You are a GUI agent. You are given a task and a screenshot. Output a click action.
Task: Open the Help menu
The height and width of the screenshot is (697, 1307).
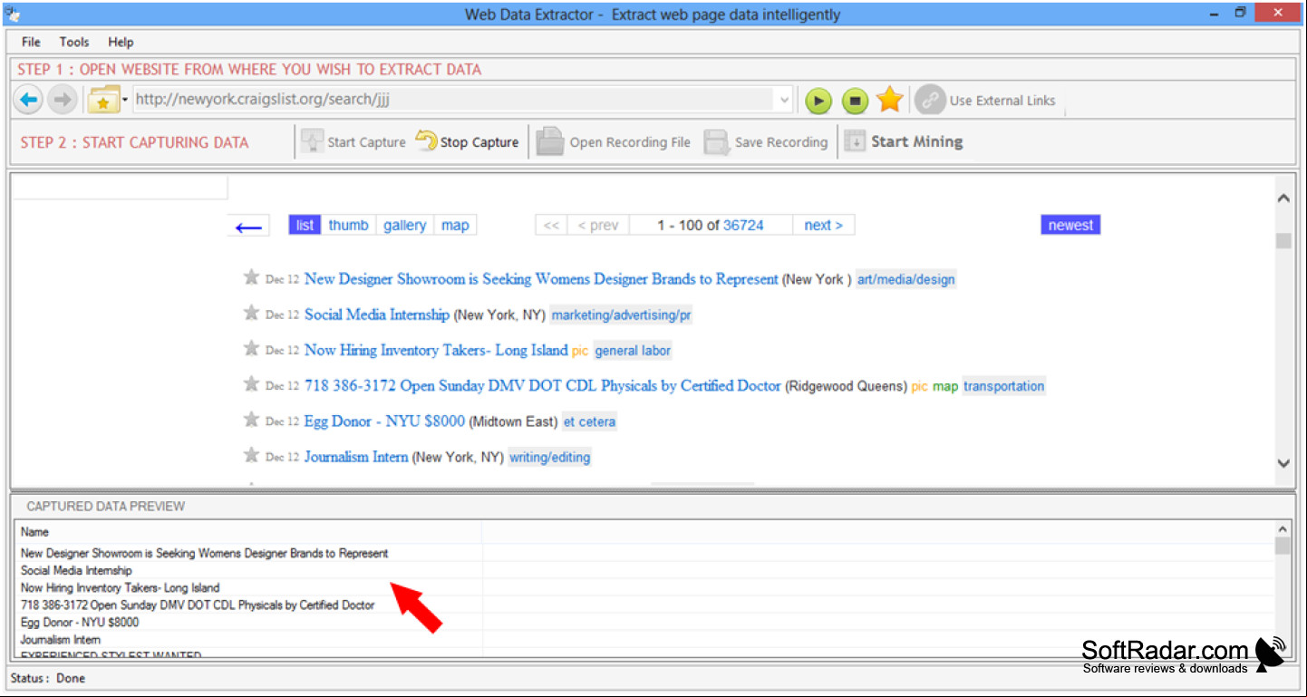121,42
